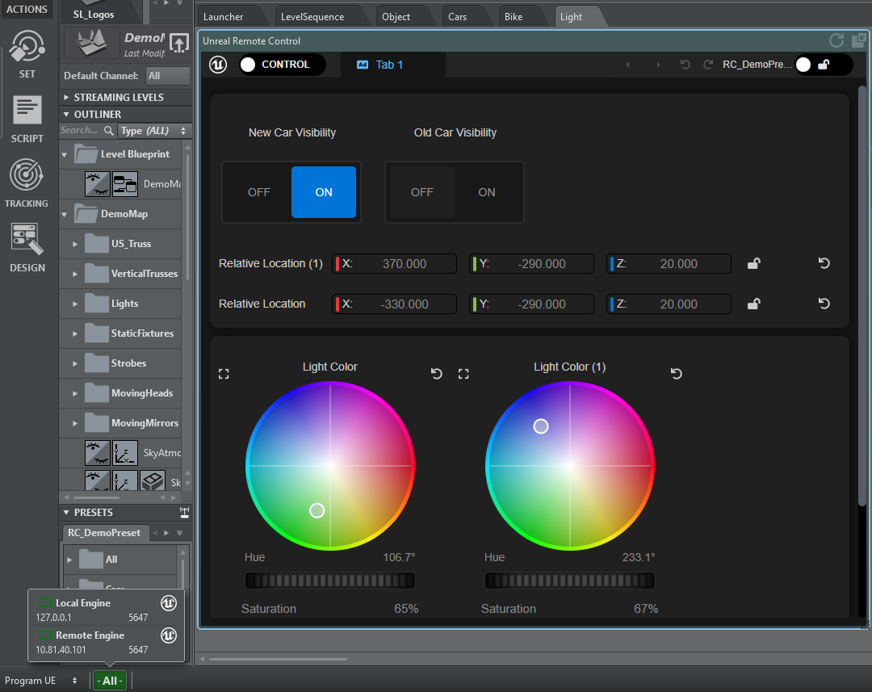Click the green All button
Image resolution: width=872 pixels, height=692 pixels.
(x=110, y=681)
